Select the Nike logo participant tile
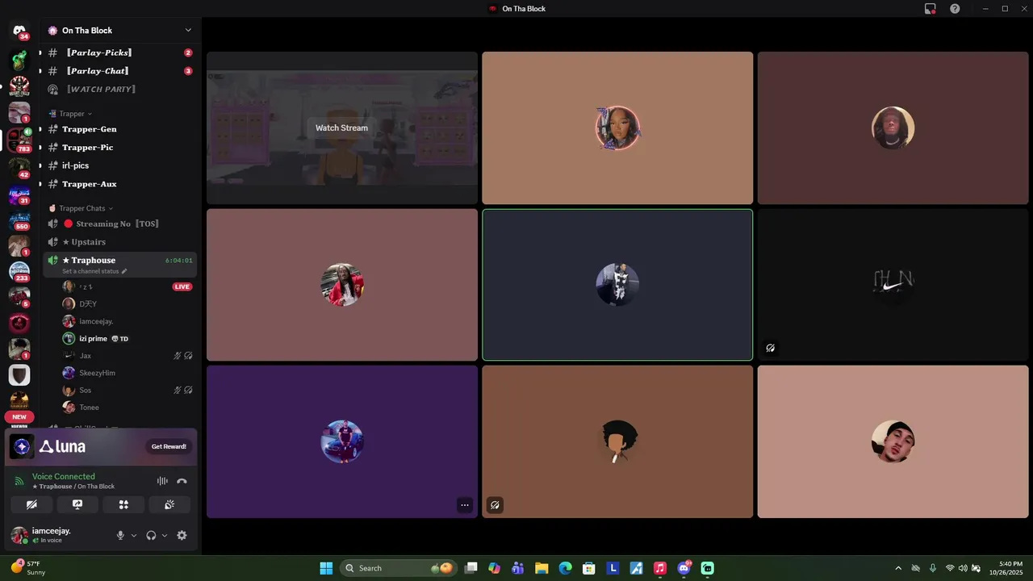The height and width of the screenshot is (581, 1033). pyautogui.click(x=893, y=285)
